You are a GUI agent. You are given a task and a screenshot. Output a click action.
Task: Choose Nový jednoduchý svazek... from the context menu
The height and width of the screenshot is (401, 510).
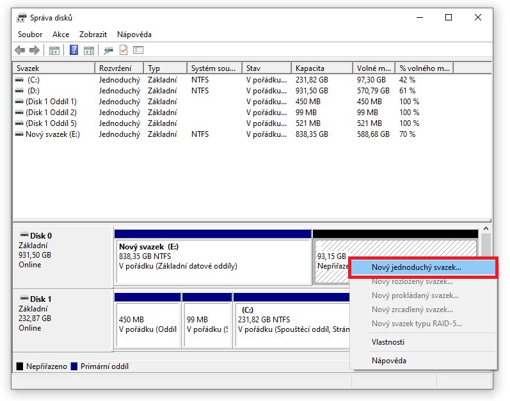coord(423,267)
